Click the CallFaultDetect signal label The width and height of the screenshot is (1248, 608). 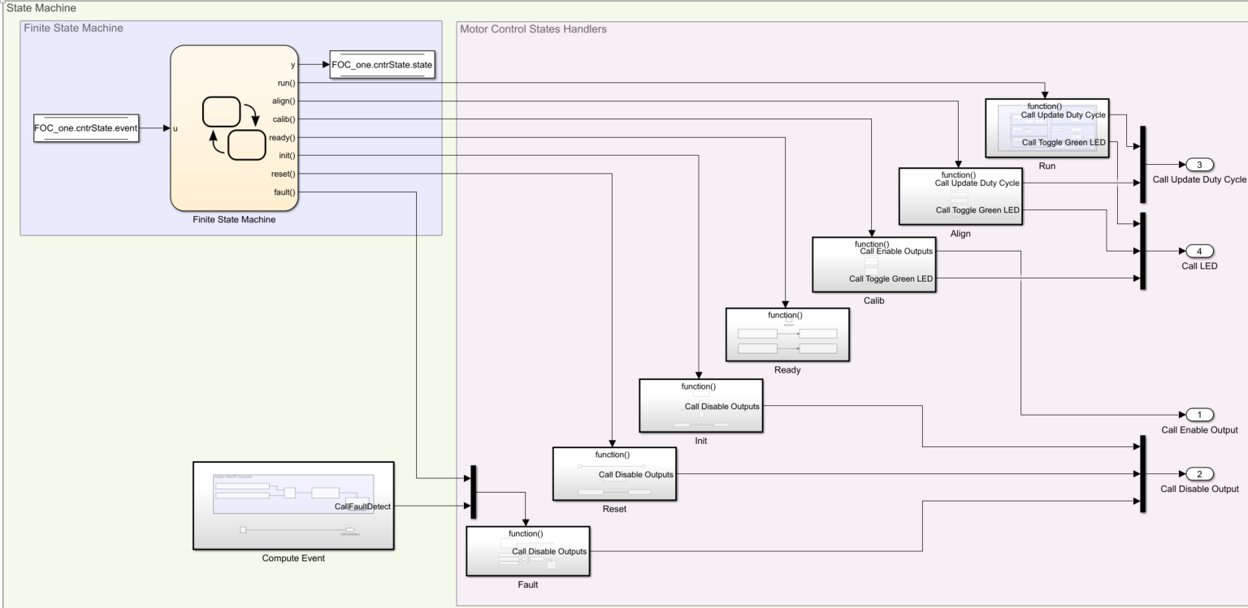(362, 505)
